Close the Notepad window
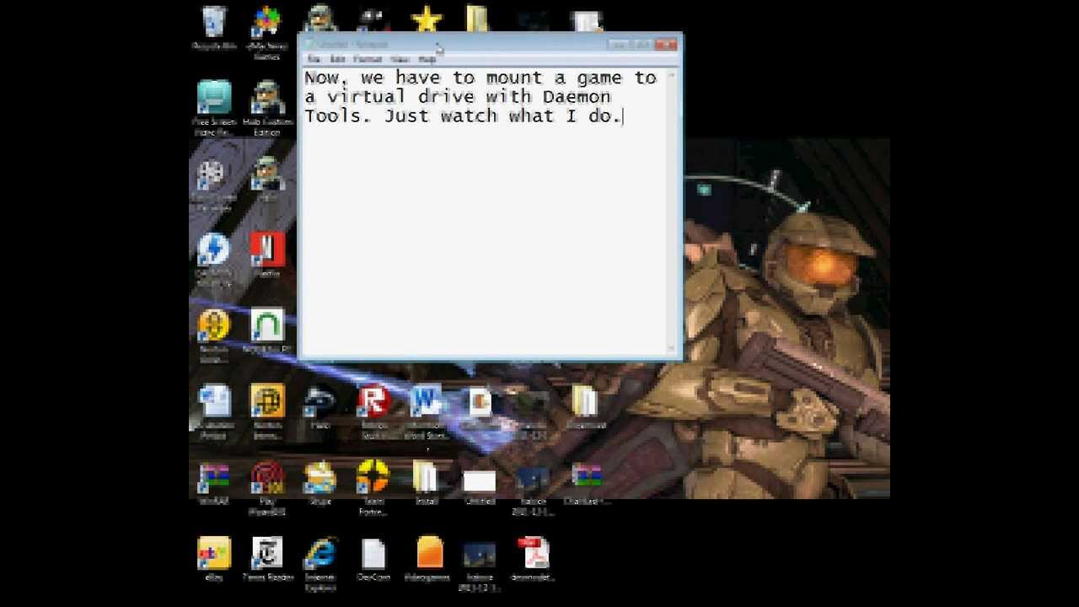Image resolution: width=1079 pixels, height=607 pixels. 666,44
